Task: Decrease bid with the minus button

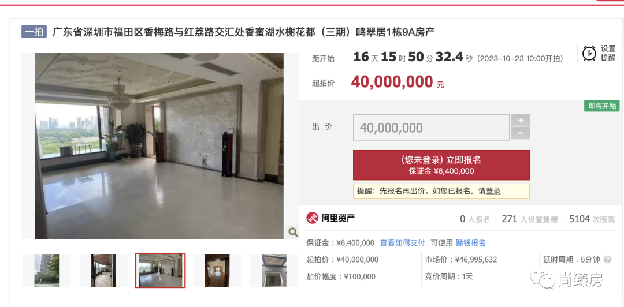Action: pos(521,134)
